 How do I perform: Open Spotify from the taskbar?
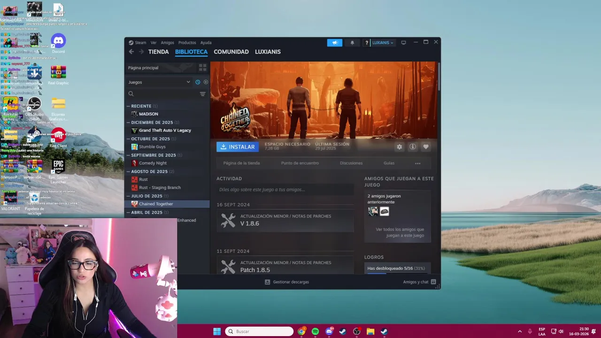coord(315,331)
